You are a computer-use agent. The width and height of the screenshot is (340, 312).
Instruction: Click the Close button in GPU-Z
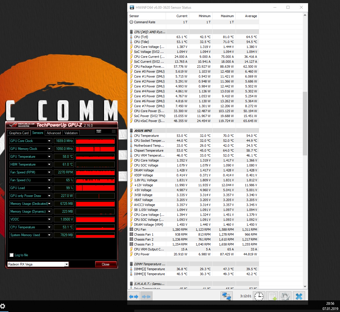[x=105, y=264]
